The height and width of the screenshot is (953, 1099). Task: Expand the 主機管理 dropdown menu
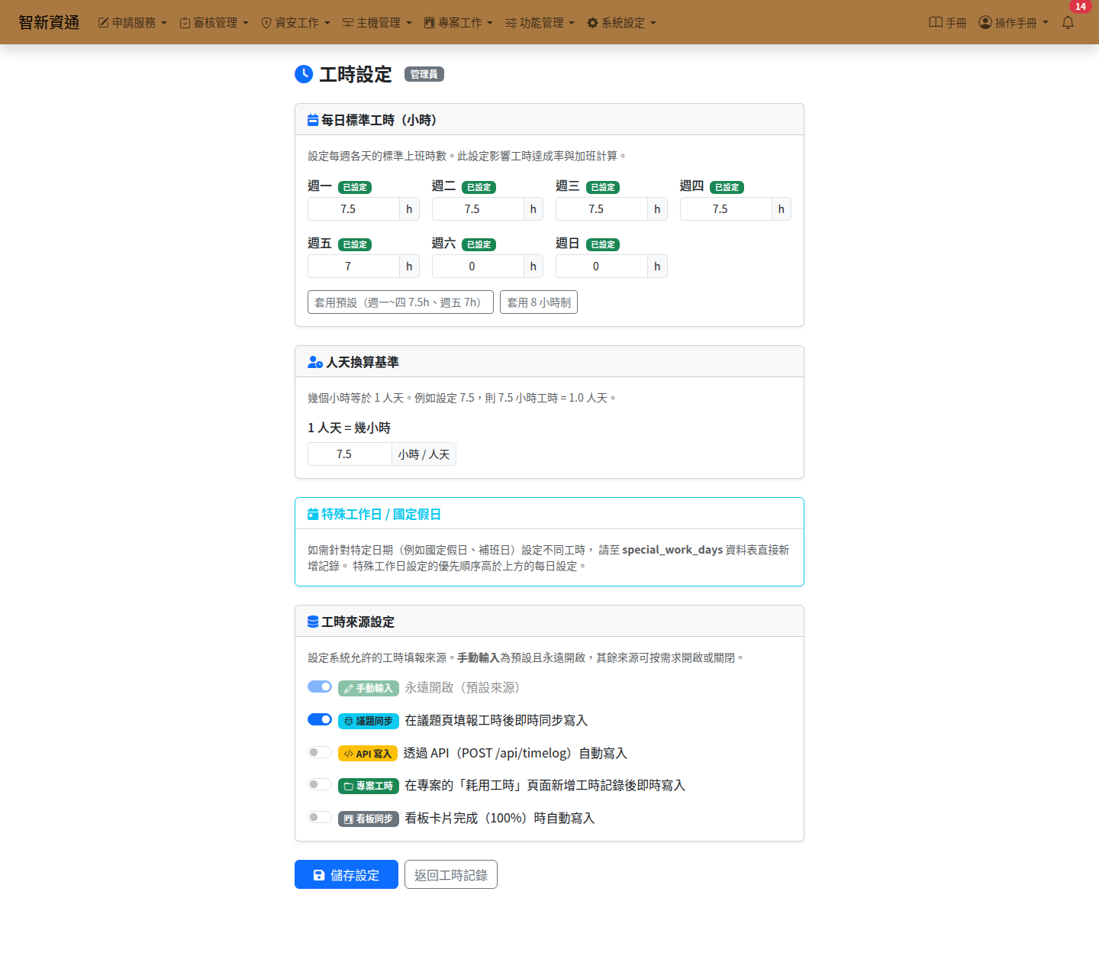click(x=377, y=23)
